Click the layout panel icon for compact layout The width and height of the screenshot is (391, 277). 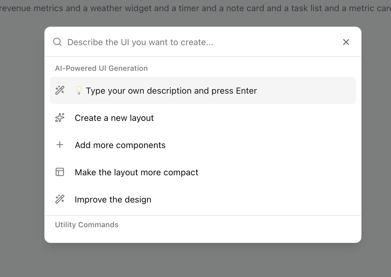[x=60, y=172]
